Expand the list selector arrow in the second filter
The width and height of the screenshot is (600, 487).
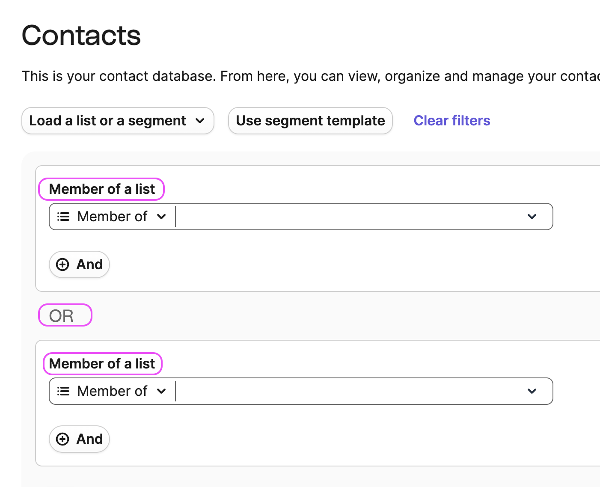pos(532,391)
